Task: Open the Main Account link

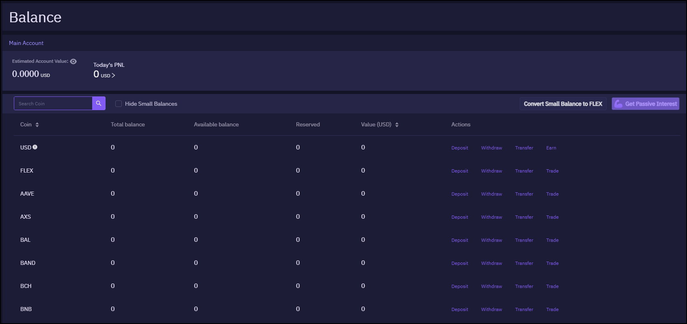Action: (26, 43)
